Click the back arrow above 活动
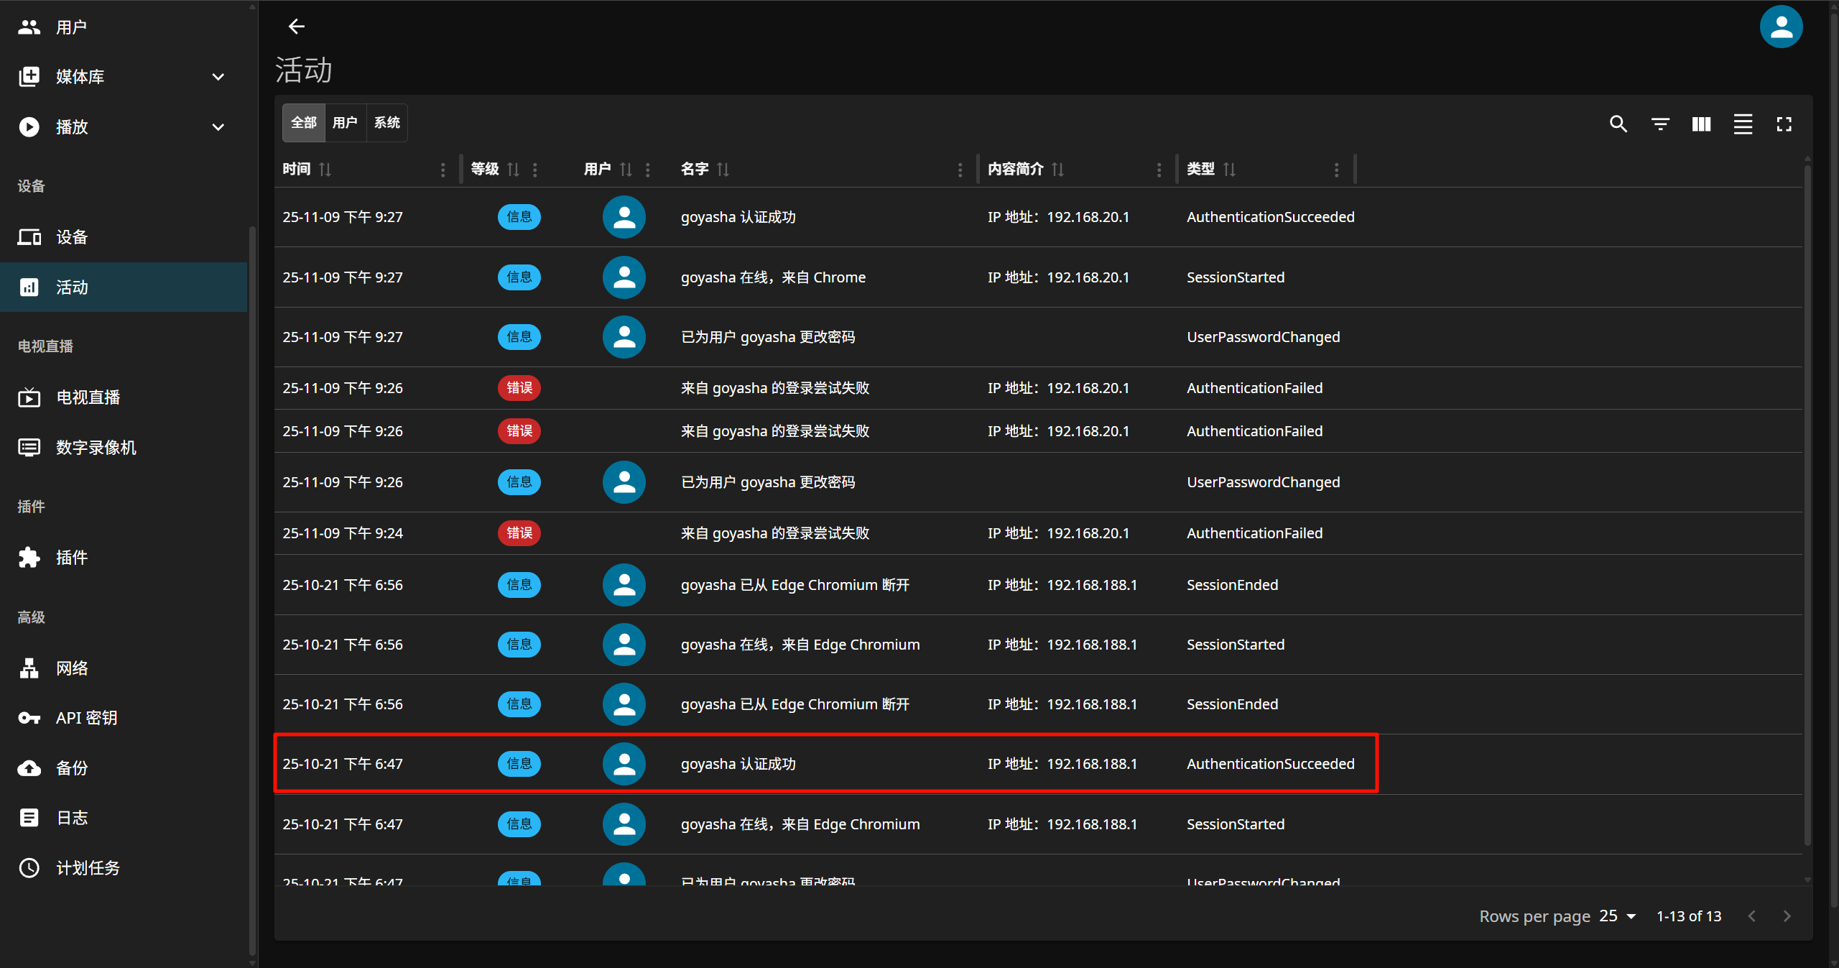The height and width of the screenshot is (968, 1839). pos(296,27)
